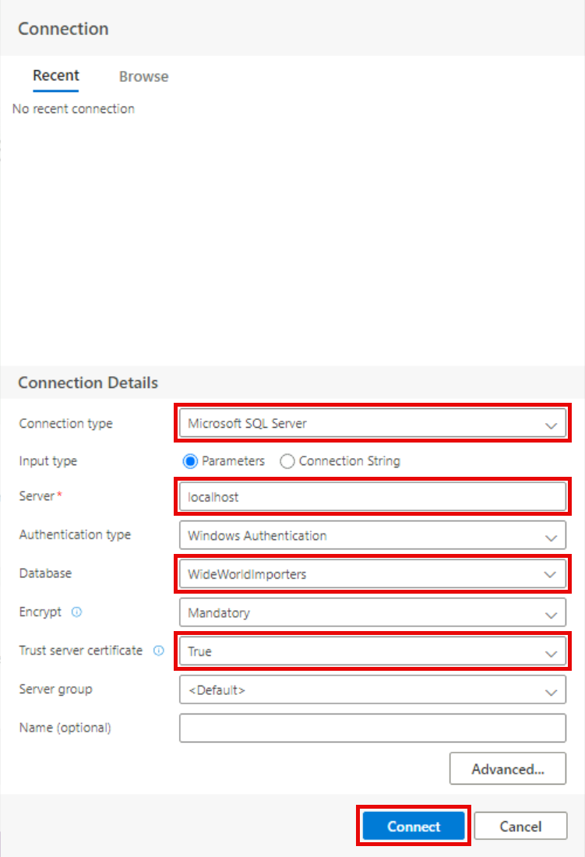585x857 pixels.
Task: Click the Encrypt info icon
Action: pyautogui.click(x=76, y=612)
